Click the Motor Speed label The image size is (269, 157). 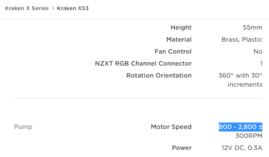[x=171, y=127]
